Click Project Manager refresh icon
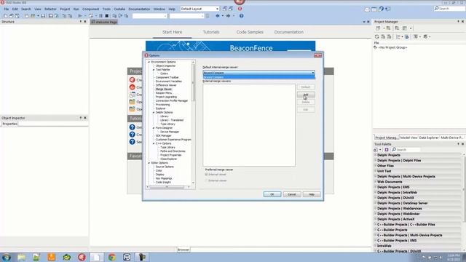Viewport: 466px width, 262px height. click(377, 36)
